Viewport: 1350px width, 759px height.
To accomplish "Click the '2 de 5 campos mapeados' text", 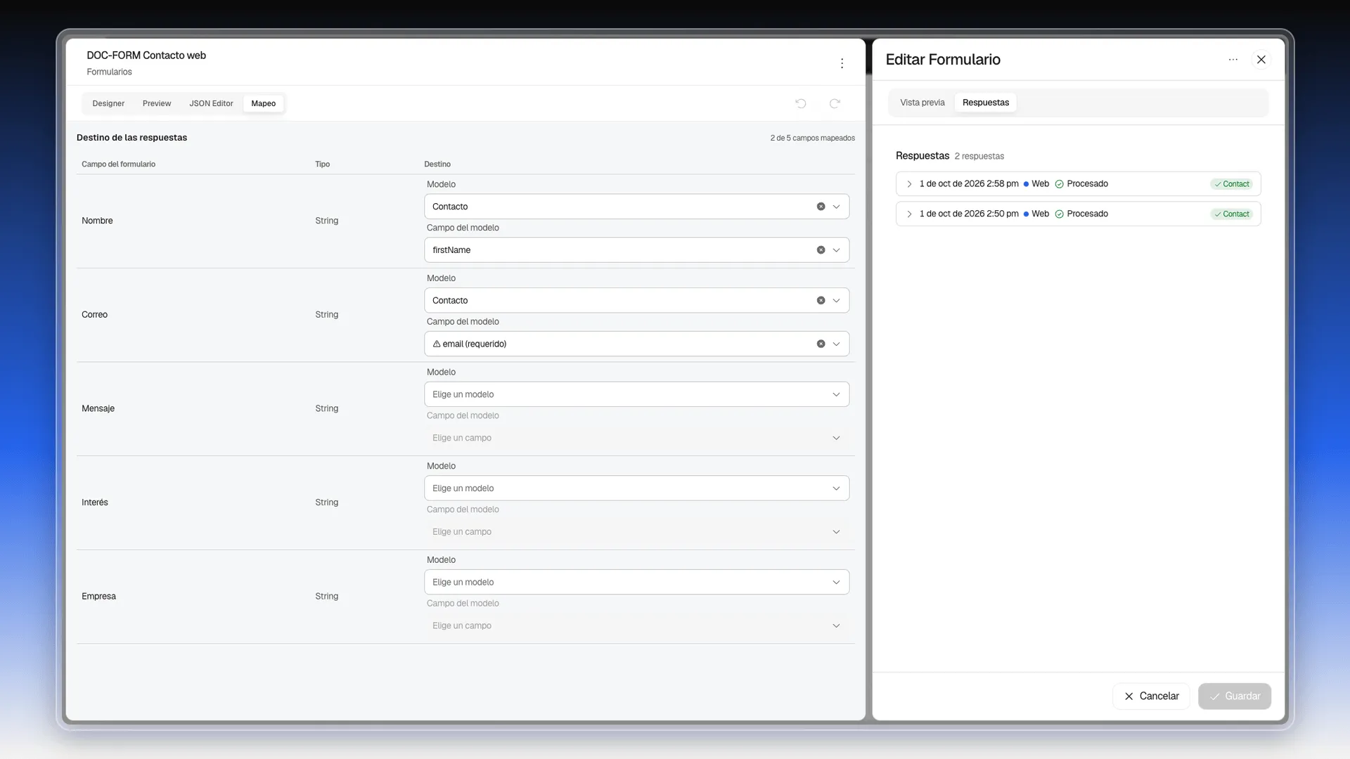I will 812,138.
